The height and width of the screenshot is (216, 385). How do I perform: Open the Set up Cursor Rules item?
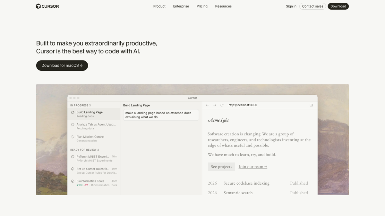click(94, 171)
